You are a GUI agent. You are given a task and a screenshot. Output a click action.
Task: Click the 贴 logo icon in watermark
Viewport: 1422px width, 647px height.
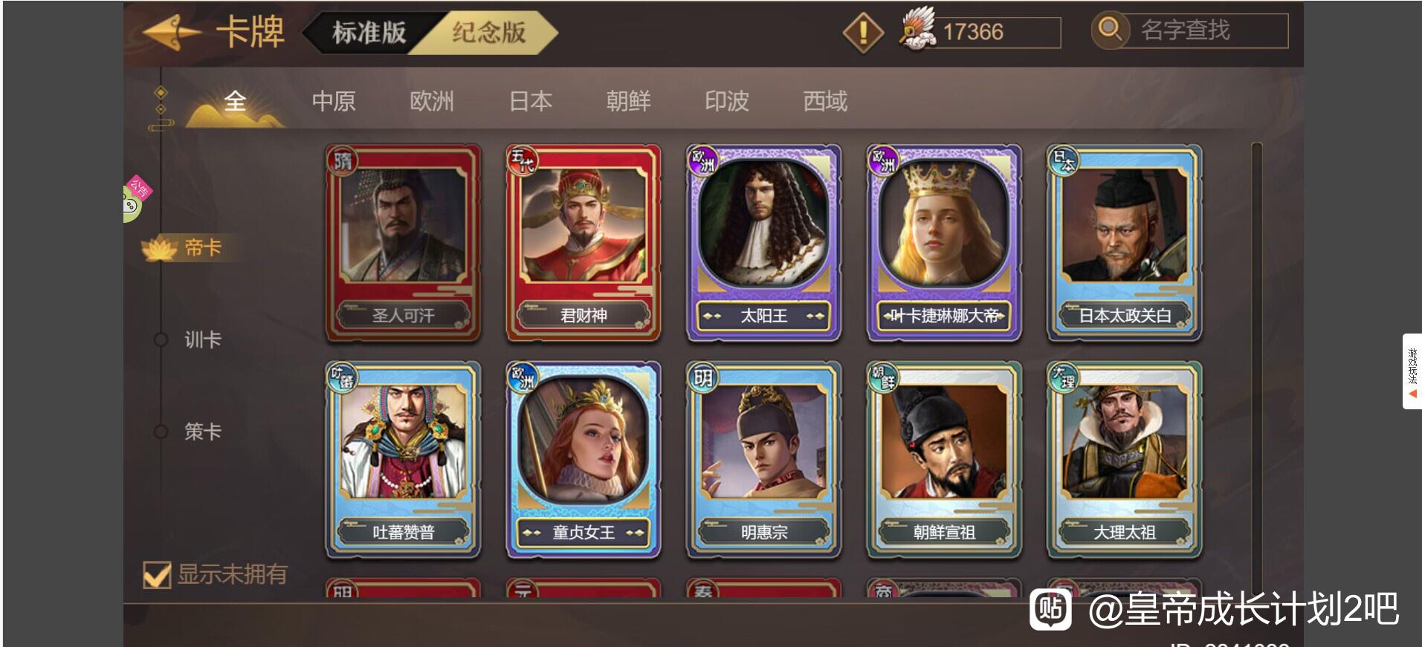1050,609
